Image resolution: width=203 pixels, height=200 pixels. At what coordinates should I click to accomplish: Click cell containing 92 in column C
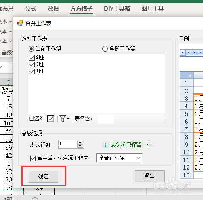click(x=6, y=171)
